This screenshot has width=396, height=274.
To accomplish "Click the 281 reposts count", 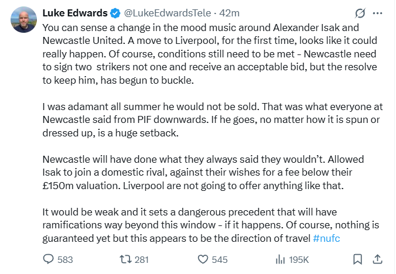I will click(142, 259).
